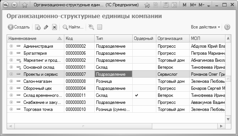
Task: Click the item icon beside Бухгалтерия
Action: pyautogui.click(x=18, y=53)
